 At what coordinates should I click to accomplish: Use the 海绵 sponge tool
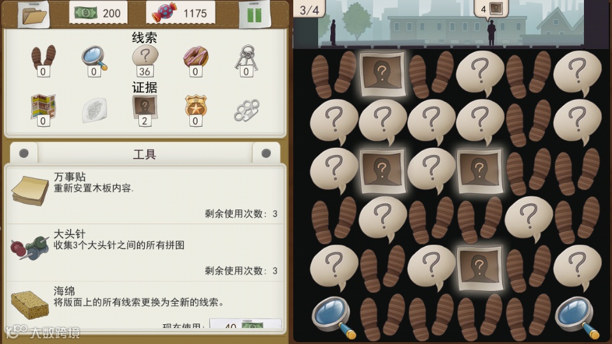point(145,305)
